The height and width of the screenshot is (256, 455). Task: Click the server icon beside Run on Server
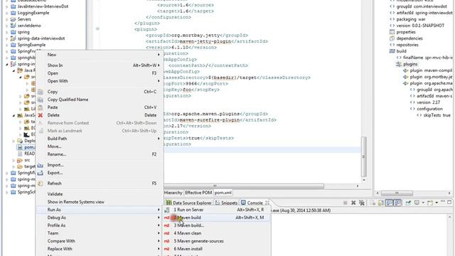tap(167, 210)
